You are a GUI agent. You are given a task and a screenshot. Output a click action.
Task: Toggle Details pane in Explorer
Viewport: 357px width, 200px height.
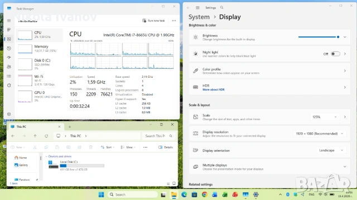pyautogui.click(x=166, y=147)
